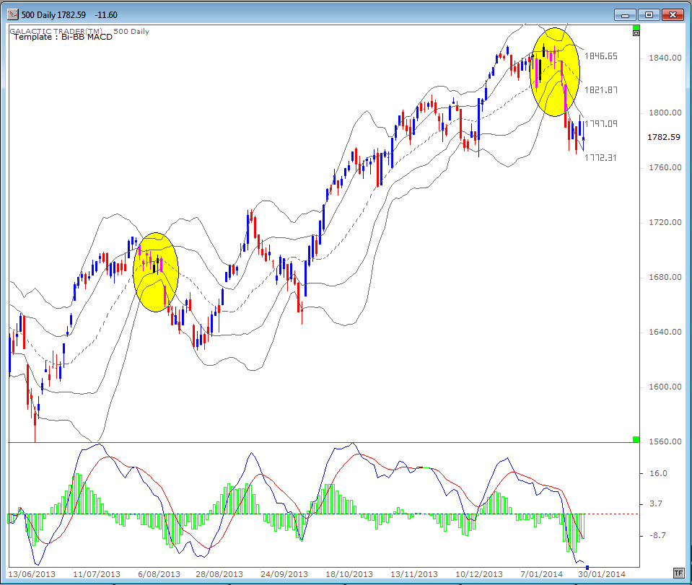Click the Bollinger band value 1772.31

(x=600, y=158)
